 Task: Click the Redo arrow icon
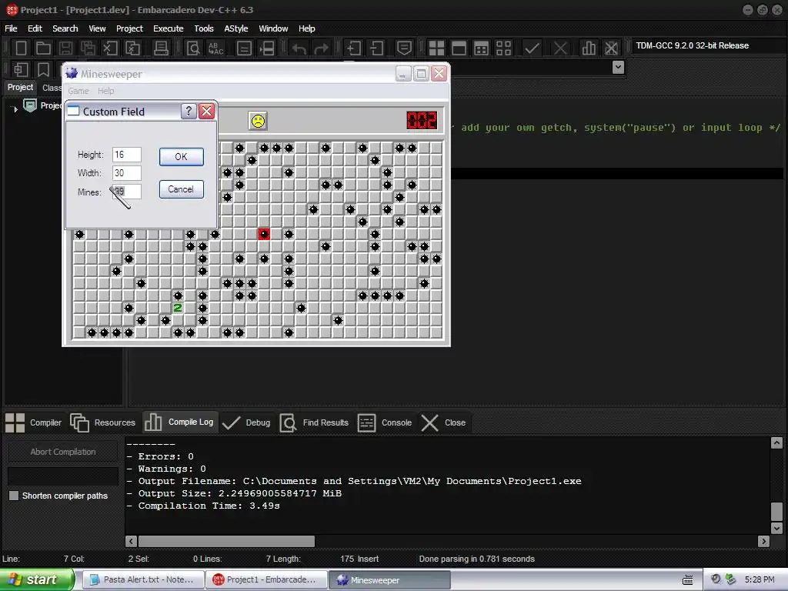(321, 48)
